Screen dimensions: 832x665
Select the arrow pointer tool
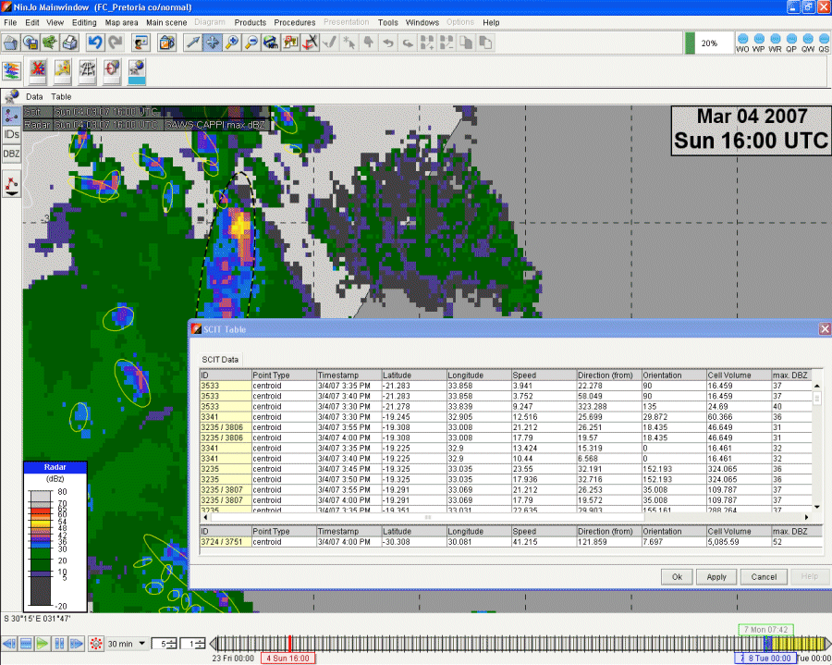coord(192,43)
